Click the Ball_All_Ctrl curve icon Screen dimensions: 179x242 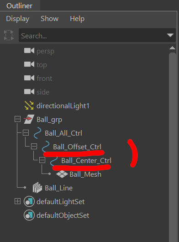pos(37,133)
